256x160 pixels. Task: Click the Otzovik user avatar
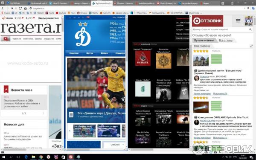[248, 21]
